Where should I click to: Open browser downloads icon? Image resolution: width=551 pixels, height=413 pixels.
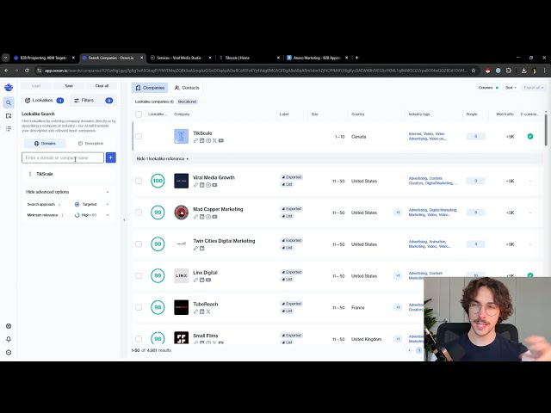(523, 71)
